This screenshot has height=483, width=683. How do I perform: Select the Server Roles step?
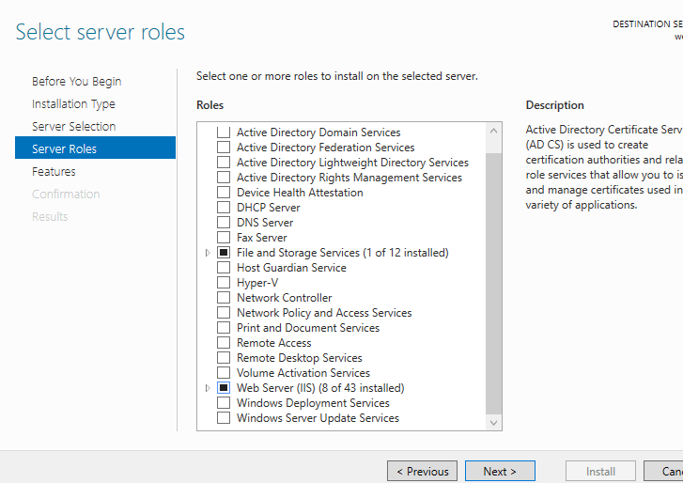tap(96, 148)
